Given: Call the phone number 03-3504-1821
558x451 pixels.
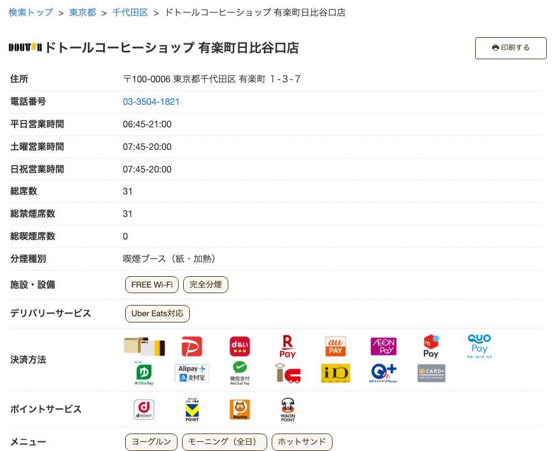Looking at the screenshot, I should click(x=151, y=102).
